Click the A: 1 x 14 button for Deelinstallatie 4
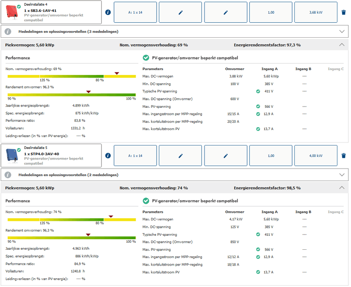 coord(135,12)
